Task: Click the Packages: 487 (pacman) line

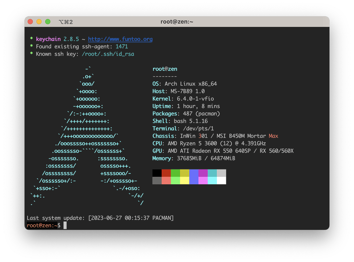Action: pos(186,113)
